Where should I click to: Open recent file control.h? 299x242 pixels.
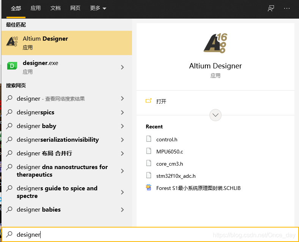[167, 139]
